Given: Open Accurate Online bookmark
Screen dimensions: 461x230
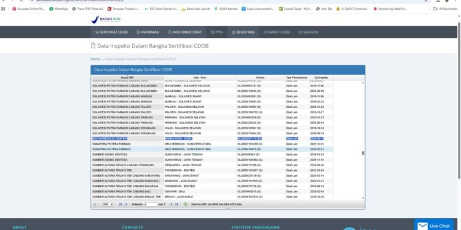Looking at the screenshot, I should (28, 9).
